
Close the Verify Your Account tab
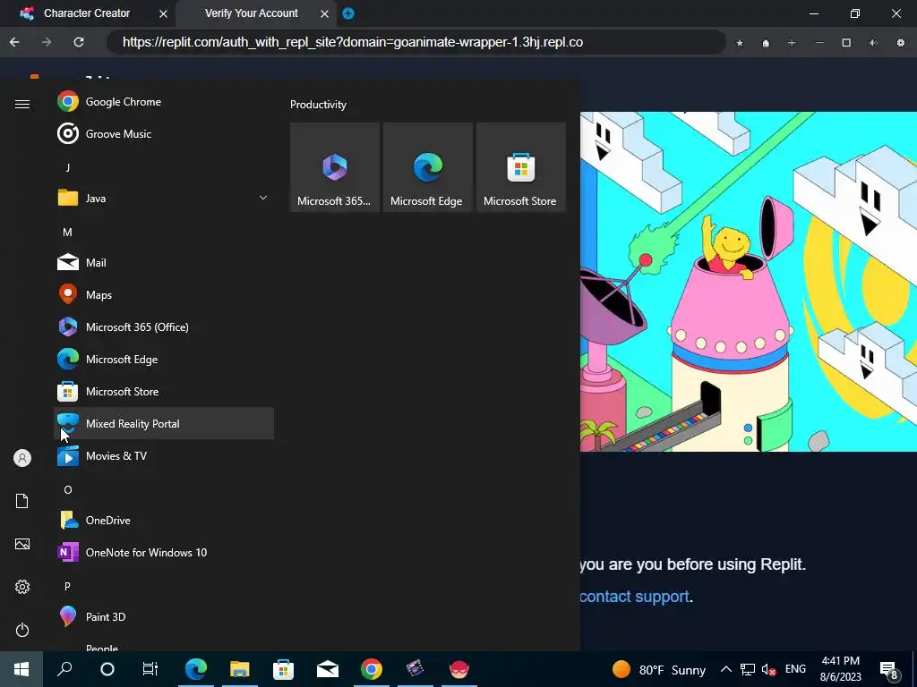point(324,13)
